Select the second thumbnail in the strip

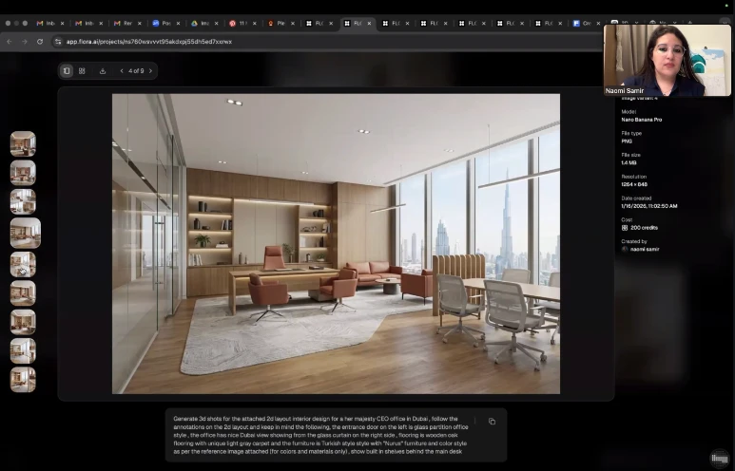[x=23, y=173]
